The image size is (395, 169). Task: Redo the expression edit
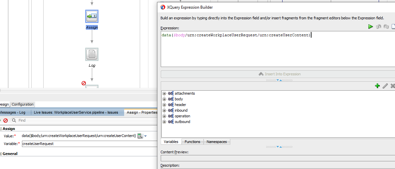386,26
